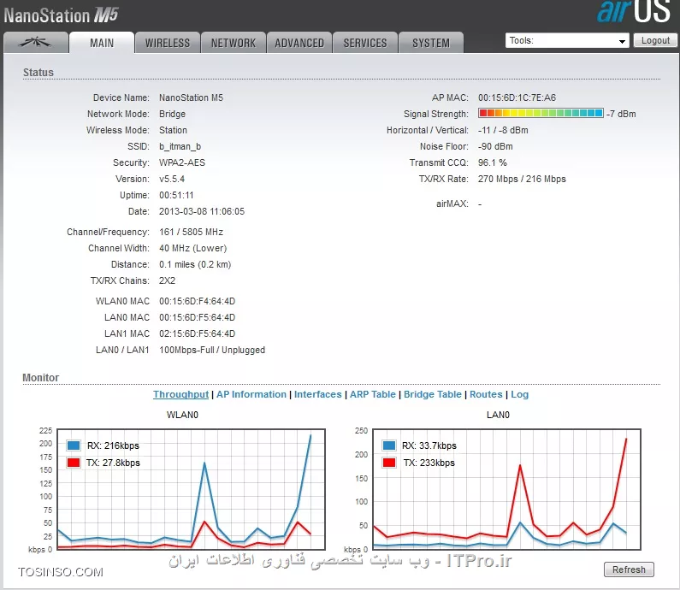Click the 100Mbps-Full / Unplugged value
Image resolution: width=680 pixels, height=590 pixels.
tap(212, 350)
